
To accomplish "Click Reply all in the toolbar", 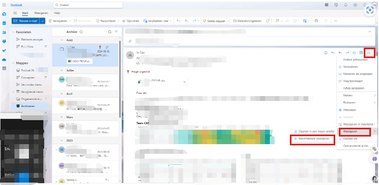I will click(x=186, y=21).
